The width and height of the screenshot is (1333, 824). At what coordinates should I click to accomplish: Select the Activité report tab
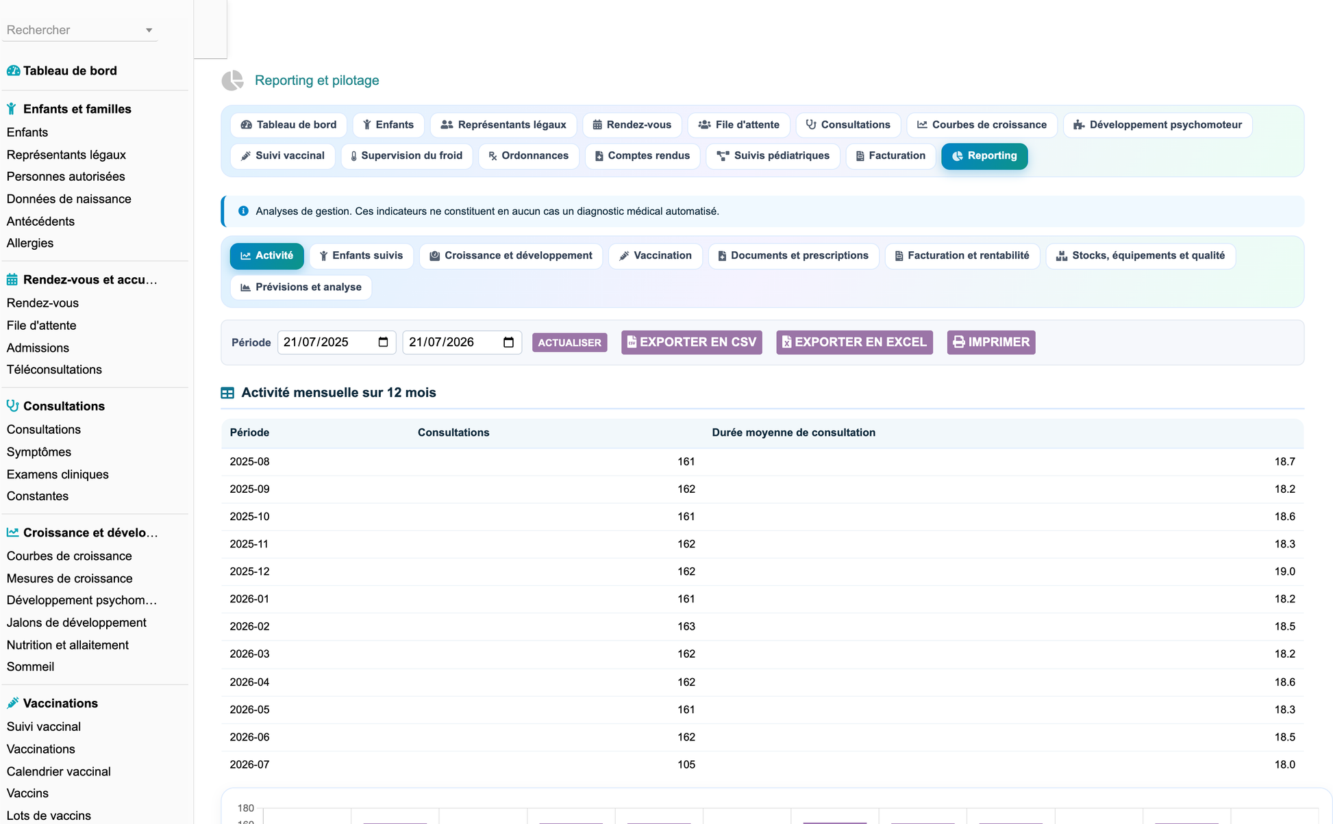(x=266, y=256)
